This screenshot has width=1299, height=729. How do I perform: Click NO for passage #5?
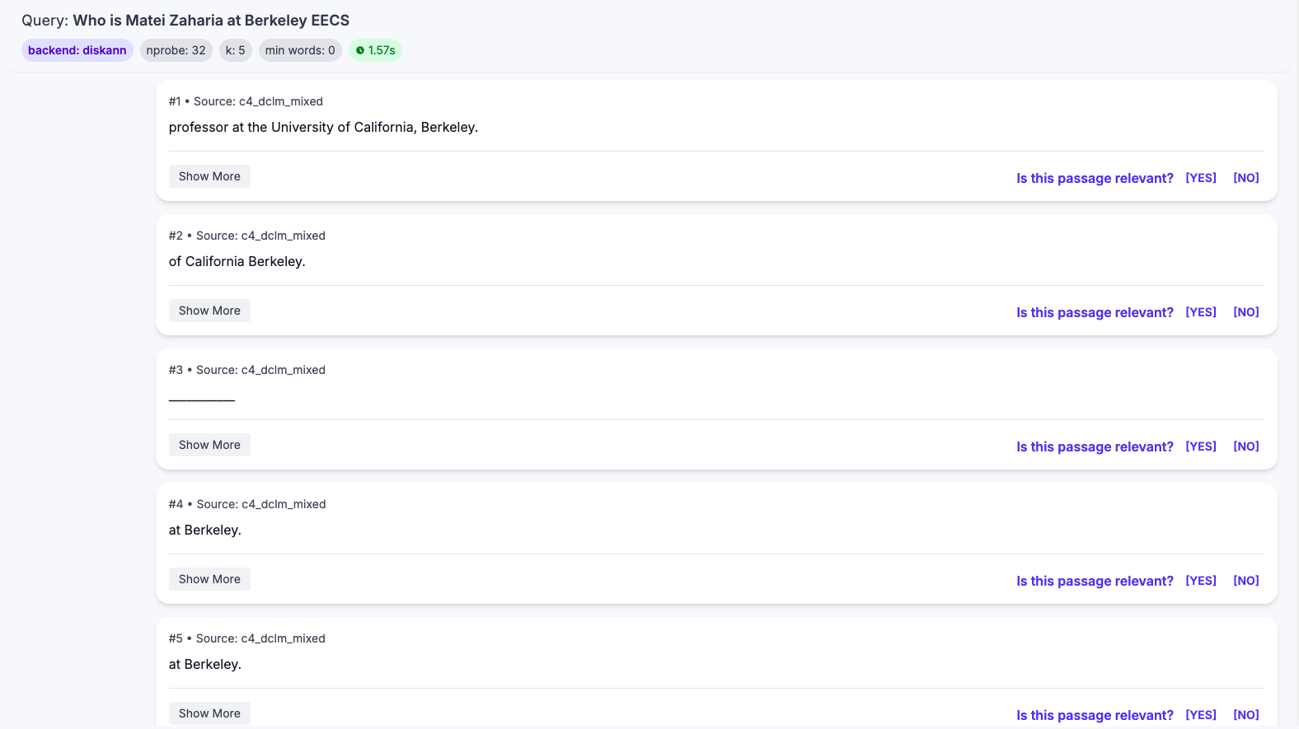pos(1245,715)
